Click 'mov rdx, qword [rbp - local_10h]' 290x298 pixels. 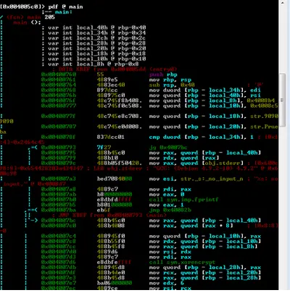[204, 242]
